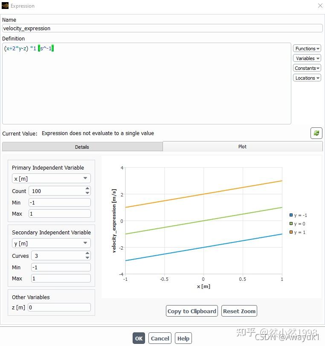
Task: Click the blue y = -1 legend swatch
Action: 291,215
